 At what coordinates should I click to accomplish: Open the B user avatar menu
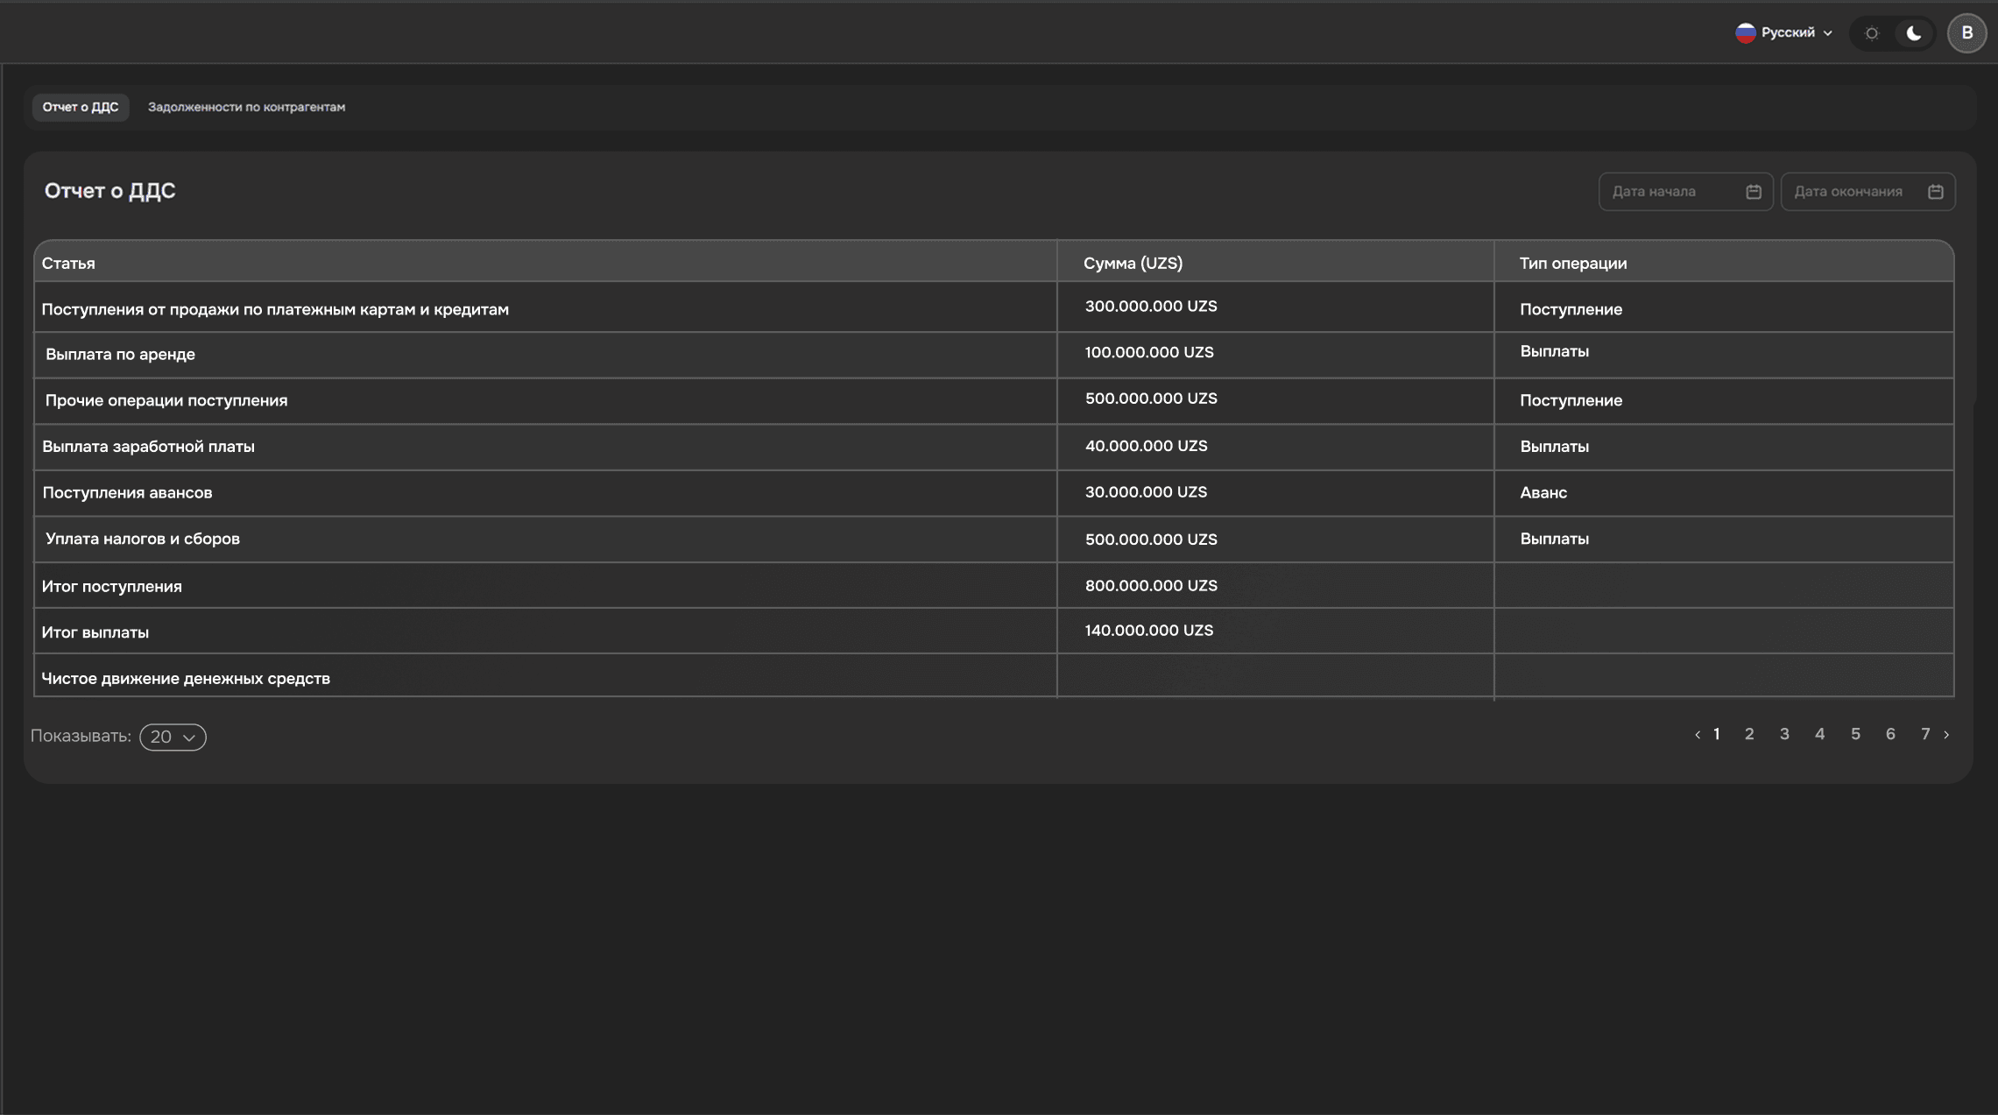click(x=1966, y=33)
